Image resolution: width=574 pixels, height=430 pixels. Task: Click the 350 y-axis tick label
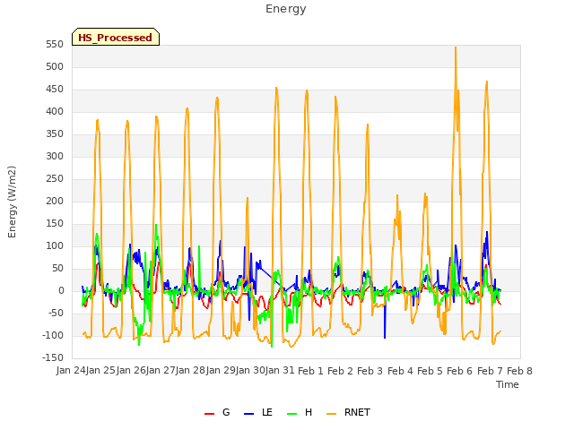(55, 133)
